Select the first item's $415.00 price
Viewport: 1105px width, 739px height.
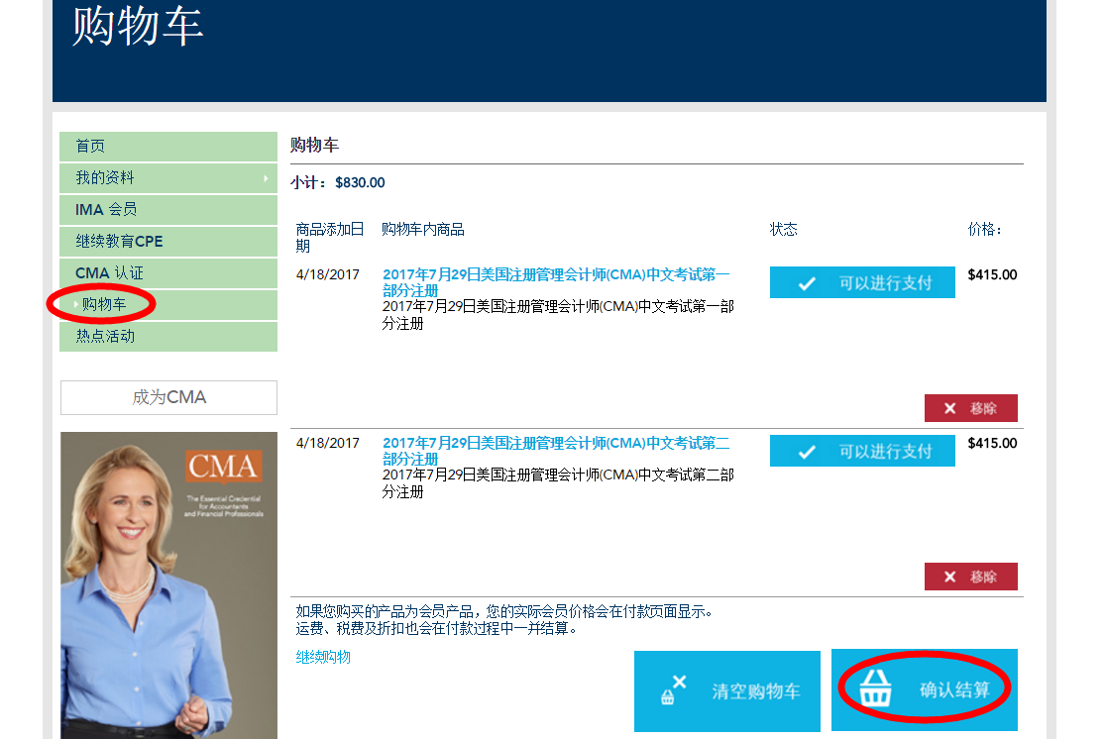992,274
